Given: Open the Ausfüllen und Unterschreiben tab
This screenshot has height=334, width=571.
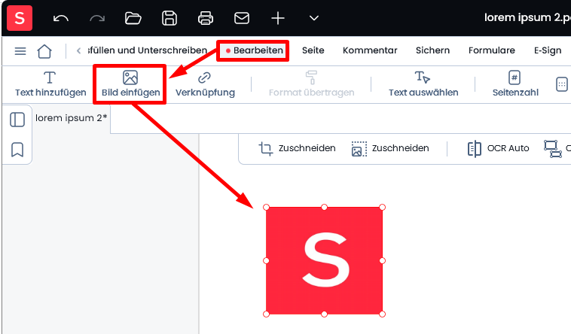Looking at the screenshot, I should 147,50.
